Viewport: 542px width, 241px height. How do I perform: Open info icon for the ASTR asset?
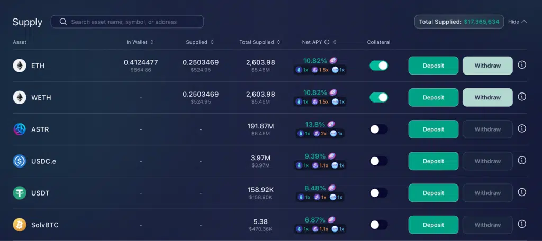pyautogui.click(x=522, y=129)
